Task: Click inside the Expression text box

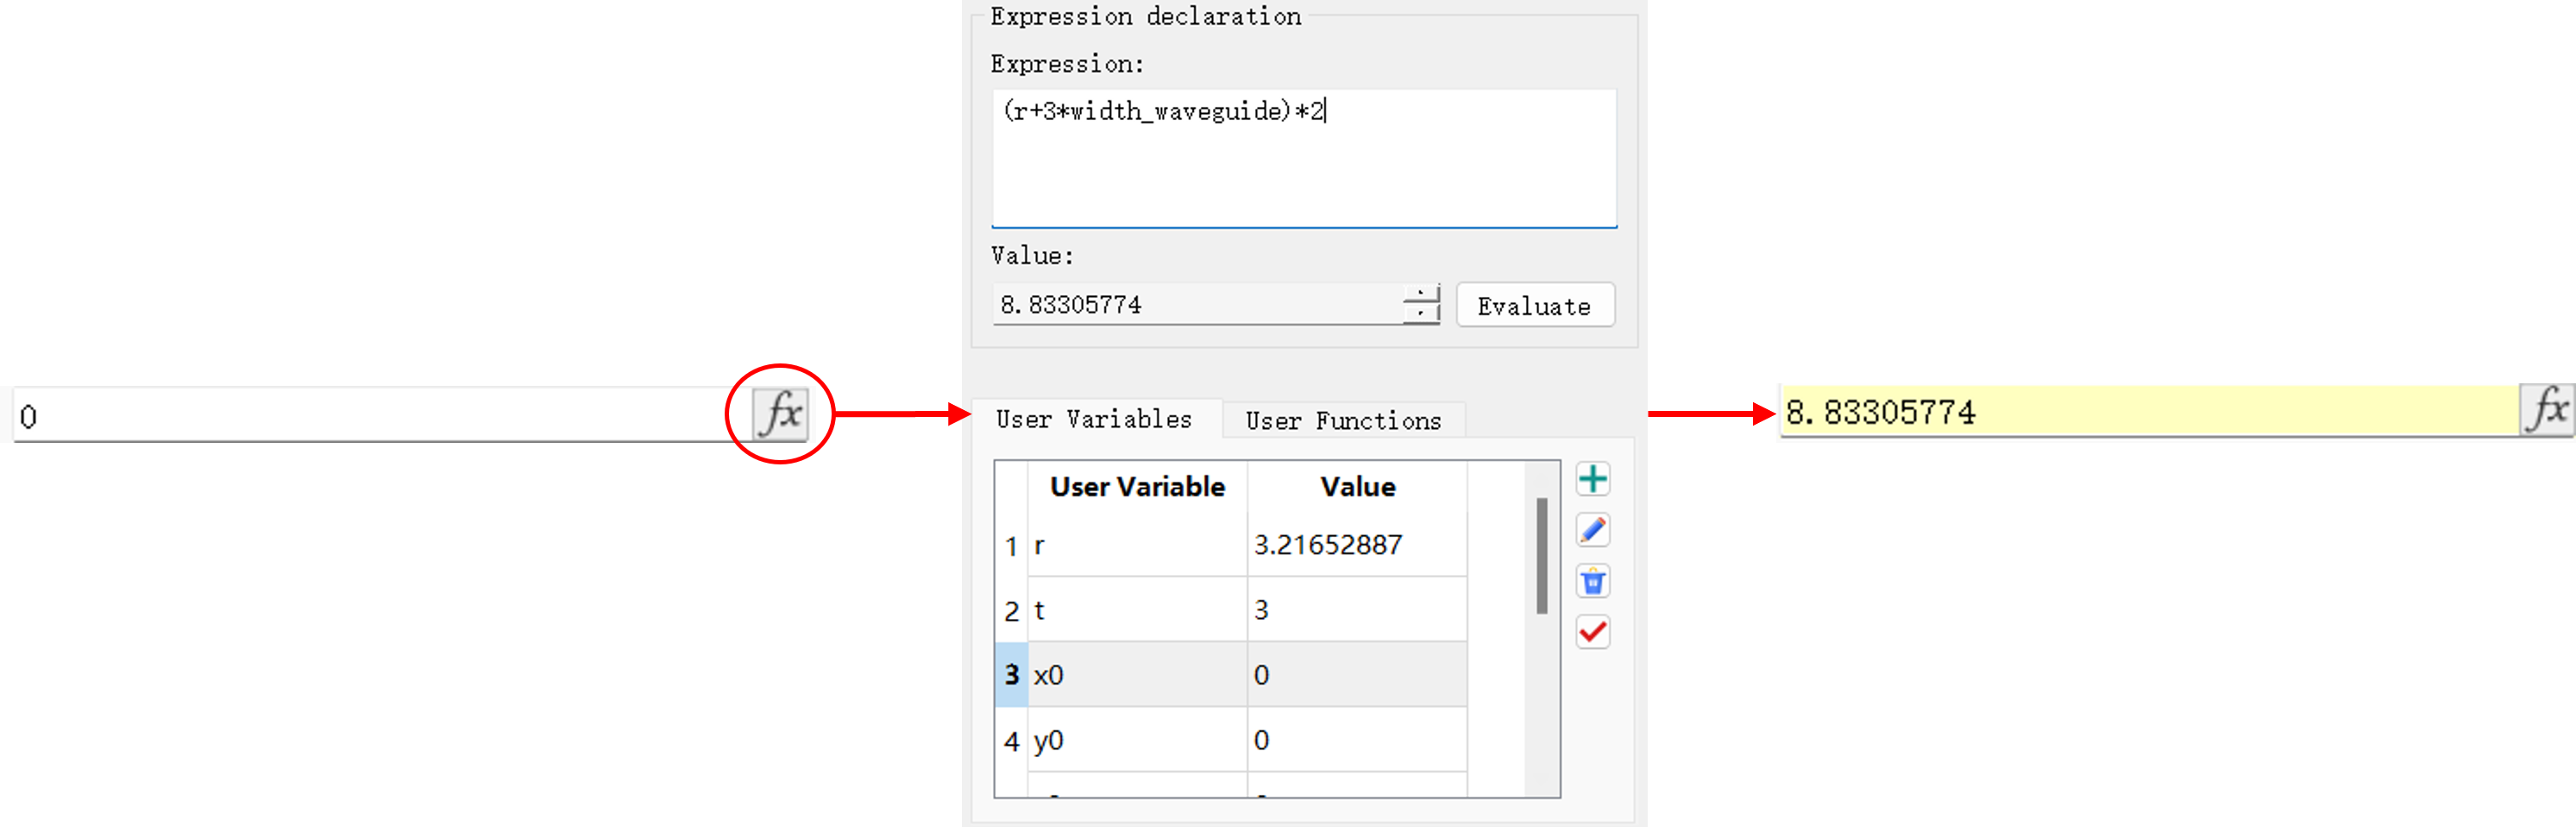Action: 1302,161
